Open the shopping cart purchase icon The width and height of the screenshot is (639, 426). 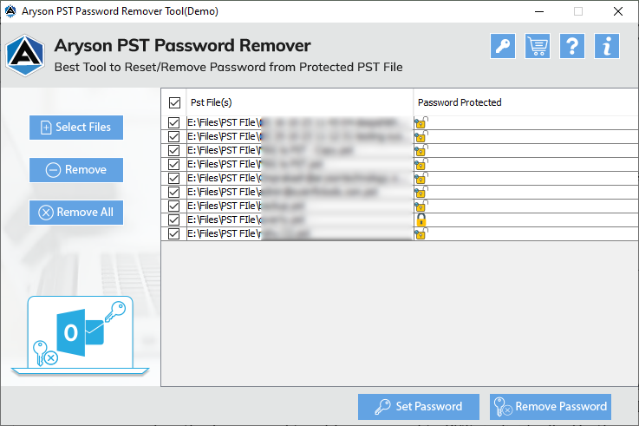(538, 47)
